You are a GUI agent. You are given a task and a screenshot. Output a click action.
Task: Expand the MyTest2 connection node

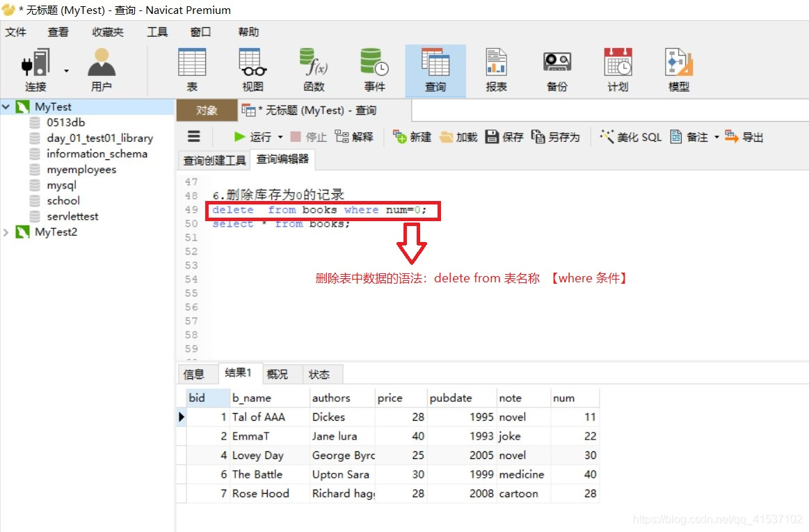click(6, 232)
